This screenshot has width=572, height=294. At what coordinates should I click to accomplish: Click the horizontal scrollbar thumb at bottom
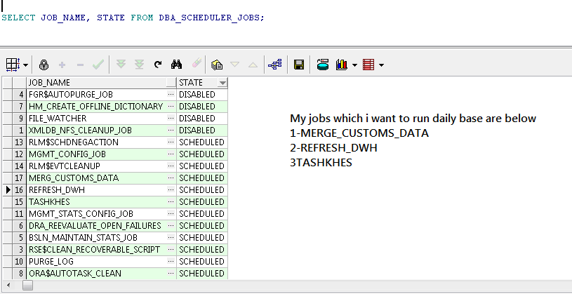(x=28, y=286)
